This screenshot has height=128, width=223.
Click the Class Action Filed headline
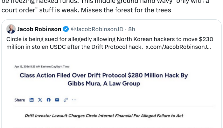pyautogui.click(x=103, y=75)
